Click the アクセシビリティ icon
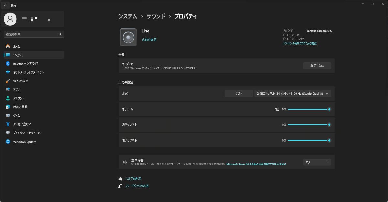This screenshot has height=202, width=388. coord(8,124)
